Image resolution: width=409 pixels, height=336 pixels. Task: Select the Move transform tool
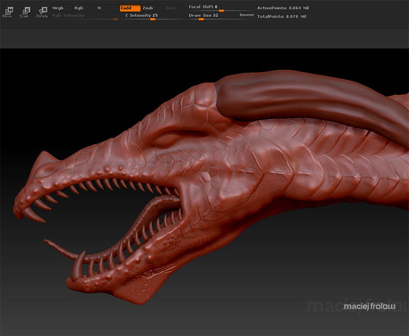click(8, 12)
